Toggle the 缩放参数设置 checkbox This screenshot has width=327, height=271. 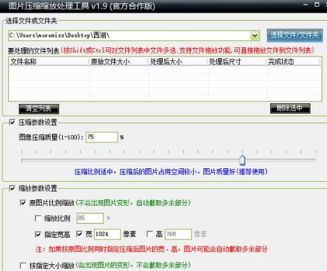tap(12, 188)
